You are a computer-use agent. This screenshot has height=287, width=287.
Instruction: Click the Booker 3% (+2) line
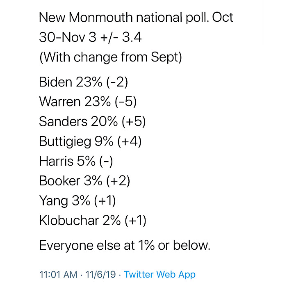tap(84, 181)
